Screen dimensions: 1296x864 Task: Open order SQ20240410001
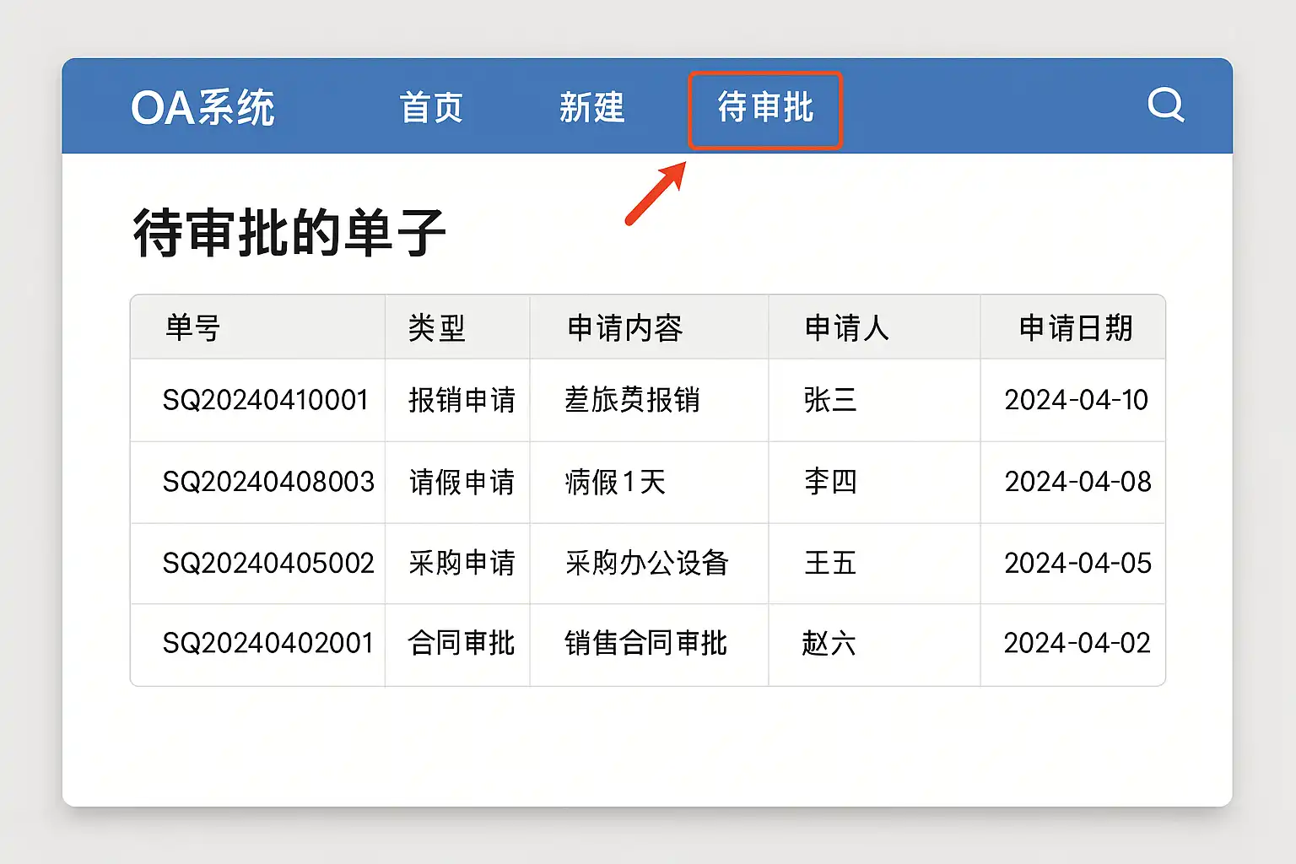point(266,400)
